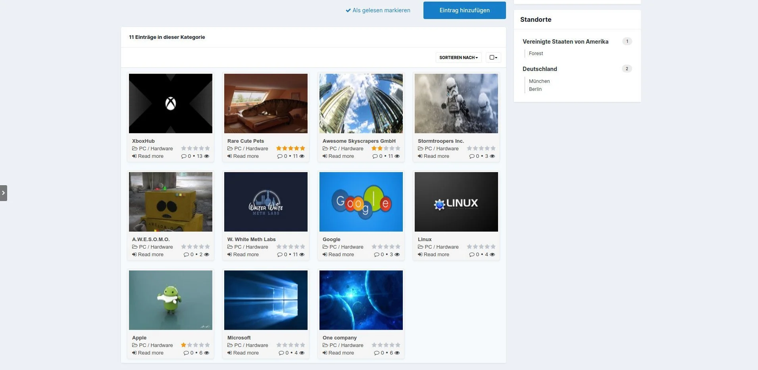Set One company rating to three stars
The image size is (758, 370).
pyautogui.click(x=386, y=345)
